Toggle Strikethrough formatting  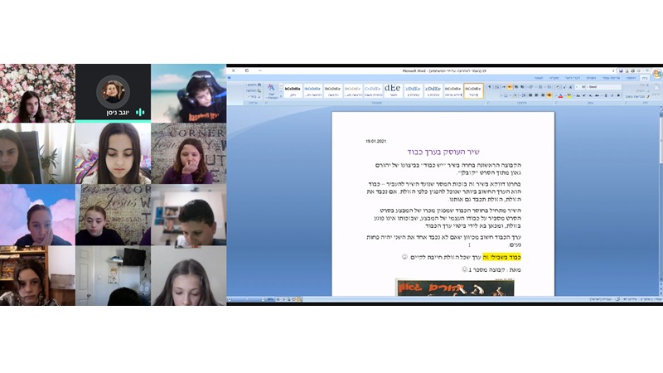[598, 95]
